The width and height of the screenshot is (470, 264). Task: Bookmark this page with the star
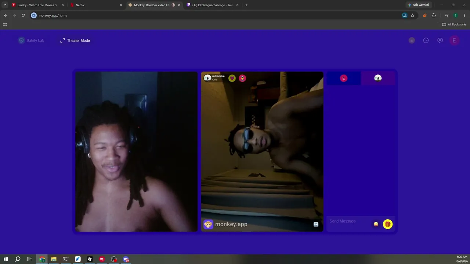(412, 15)
